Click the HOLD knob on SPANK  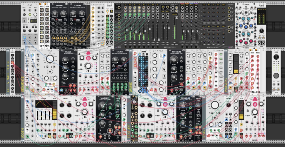65,68
